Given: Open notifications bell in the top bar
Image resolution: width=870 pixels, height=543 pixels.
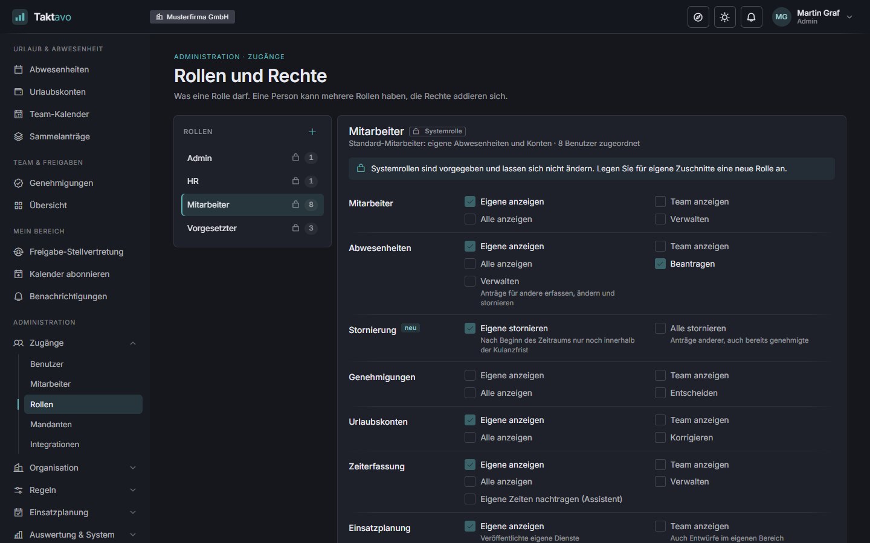Looking at the screenshot, I should pos(752,17).
